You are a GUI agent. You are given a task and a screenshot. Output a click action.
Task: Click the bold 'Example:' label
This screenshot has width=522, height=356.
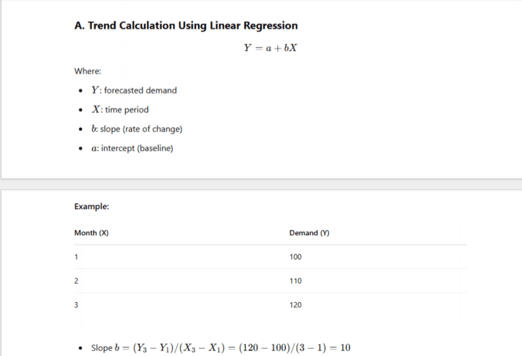coord(92,207)
